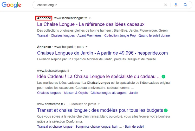Click the Livraison Rapide par un Expert description

96,59
